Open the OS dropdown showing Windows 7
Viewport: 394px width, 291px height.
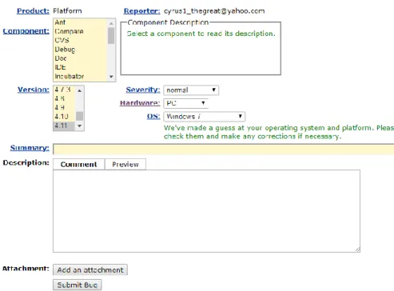[x=205, y=117]
